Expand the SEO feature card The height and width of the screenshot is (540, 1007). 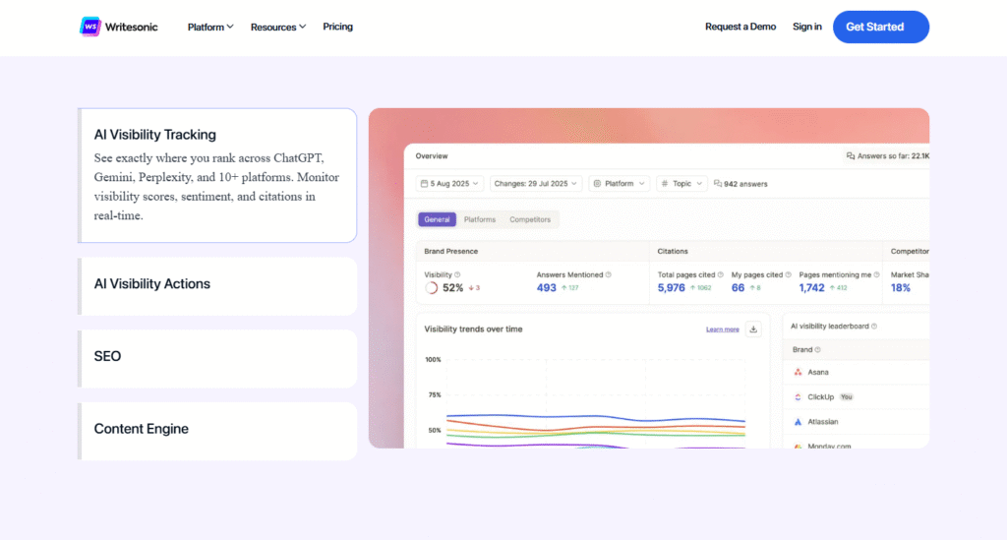(217, 359)
